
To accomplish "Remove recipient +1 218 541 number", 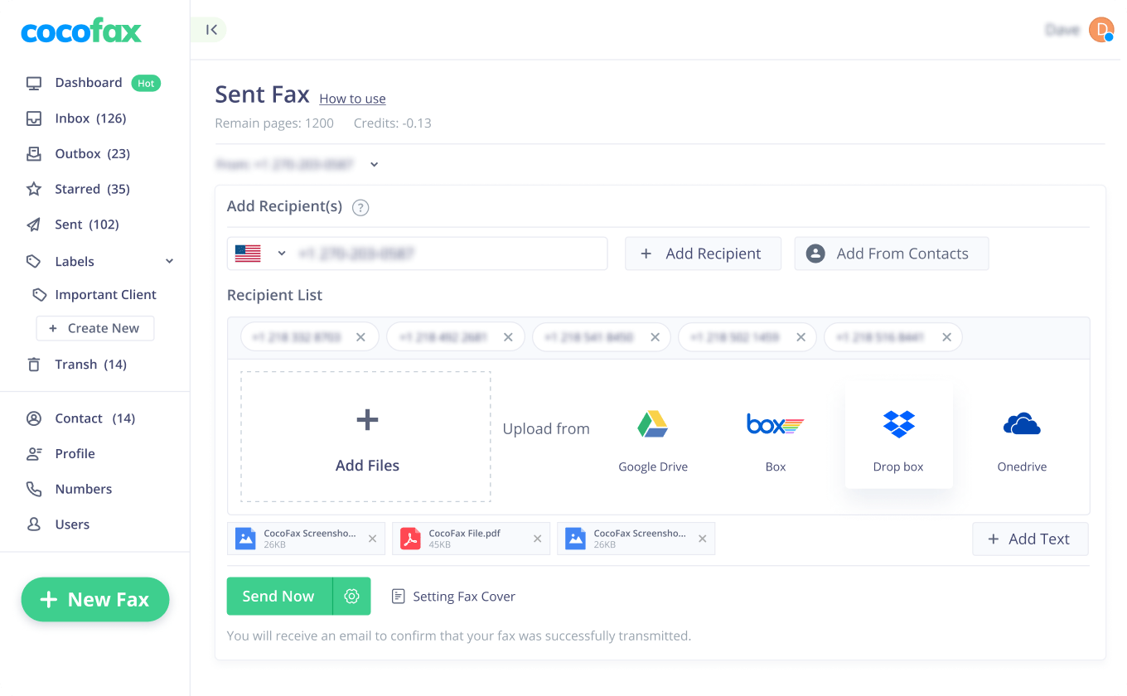I will 655,337.
